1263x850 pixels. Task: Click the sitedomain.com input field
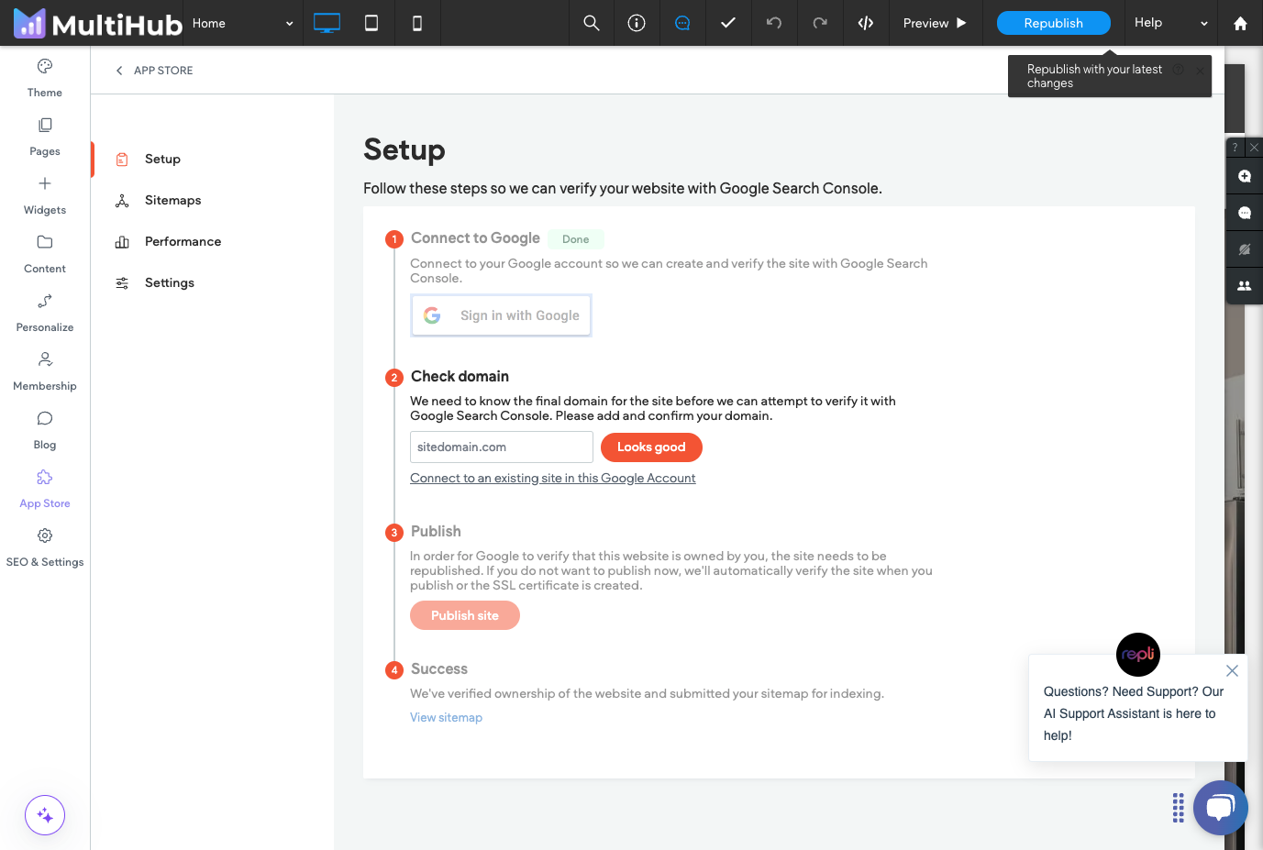502,447
